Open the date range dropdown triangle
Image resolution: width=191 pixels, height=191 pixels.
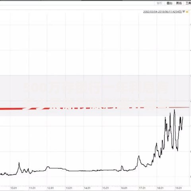(184, 12)
